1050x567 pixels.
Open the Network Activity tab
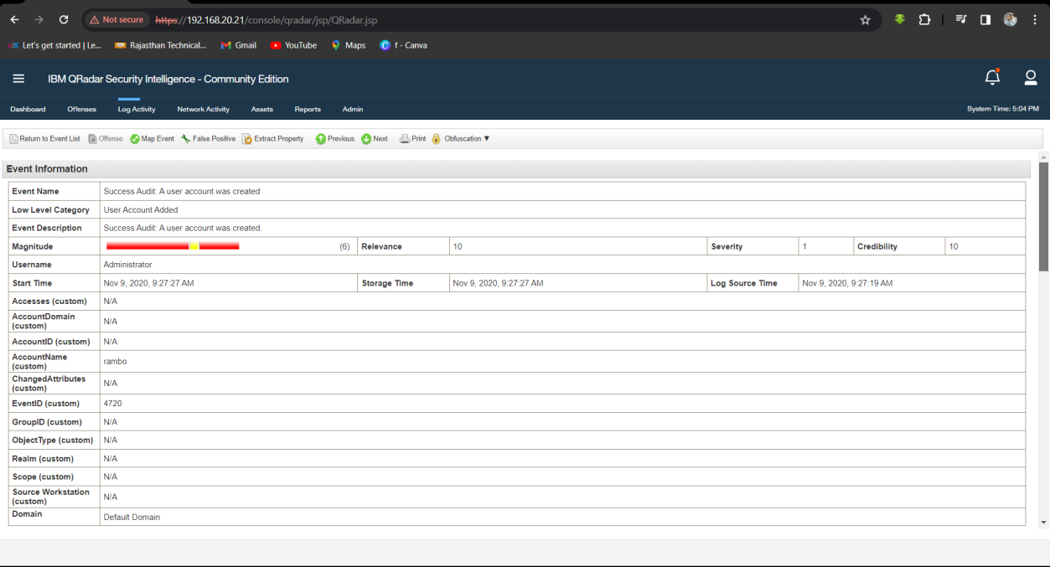click(203, 110)
